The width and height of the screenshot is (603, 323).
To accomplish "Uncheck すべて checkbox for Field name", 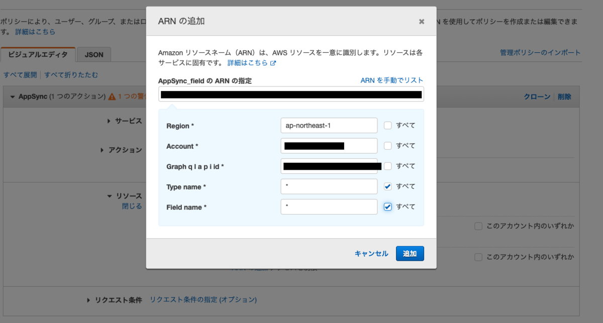I will [x=388, y=206].
